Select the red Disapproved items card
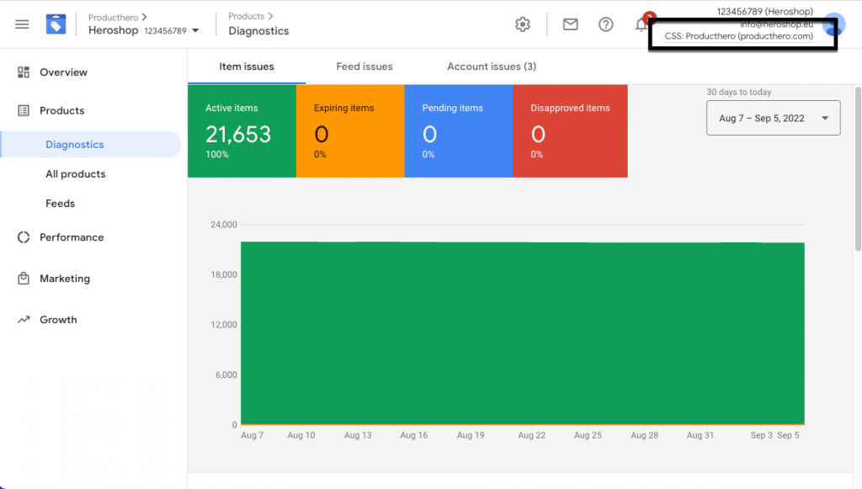Screen dimensions: 862x489 coord(570,130)
